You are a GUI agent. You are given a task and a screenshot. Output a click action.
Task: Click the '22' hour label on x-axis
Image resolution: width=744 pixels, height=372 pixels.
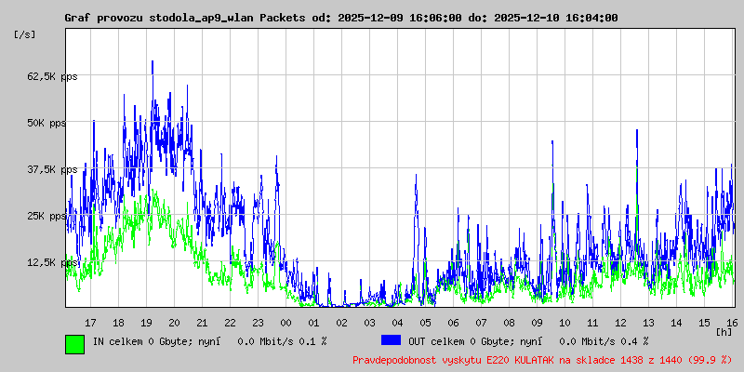coord(230,323)
